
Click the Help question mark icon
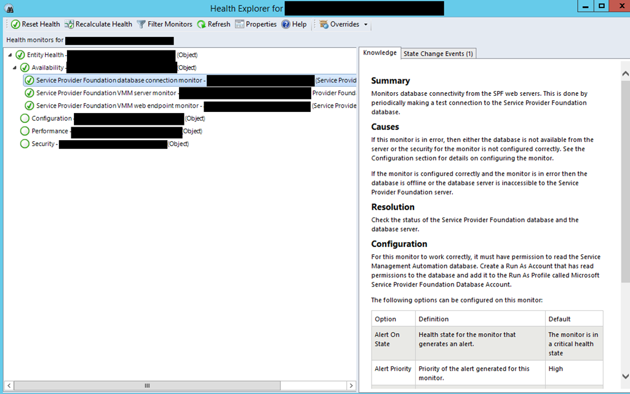tap(285, 25)
